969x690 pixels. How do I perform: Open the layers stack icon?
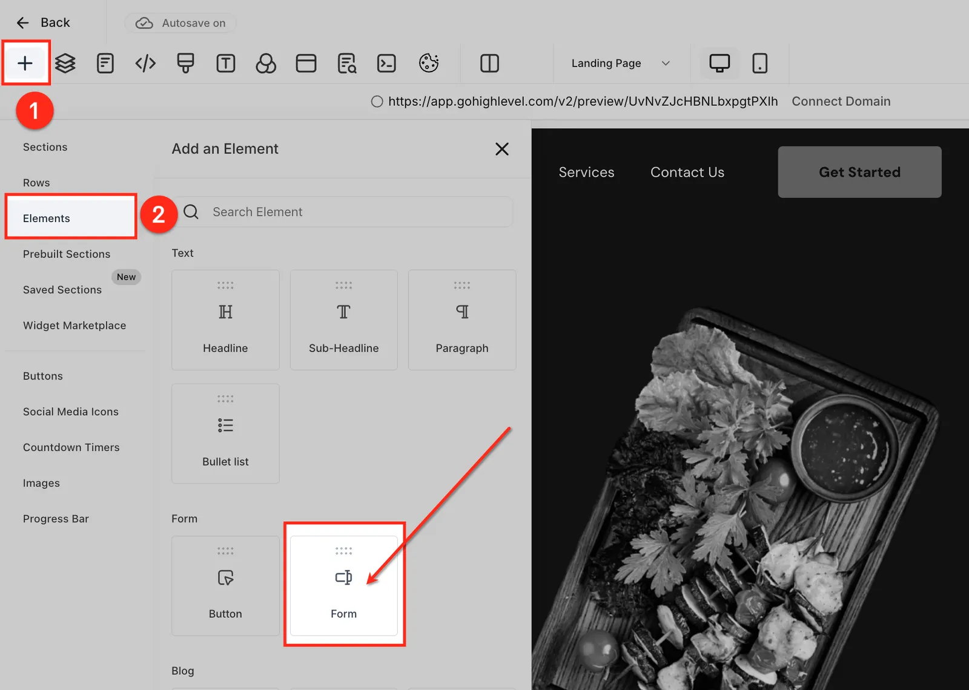click(65, 63)
